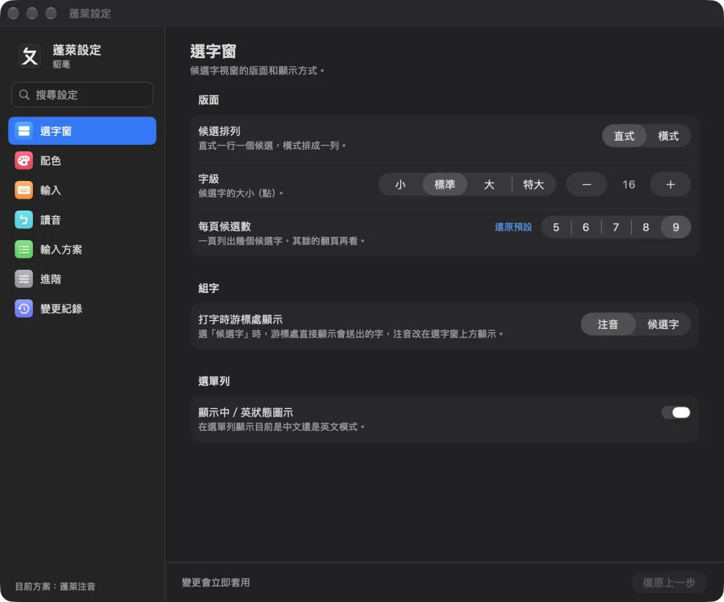Set candidates per page to 5

pos(556,227)
